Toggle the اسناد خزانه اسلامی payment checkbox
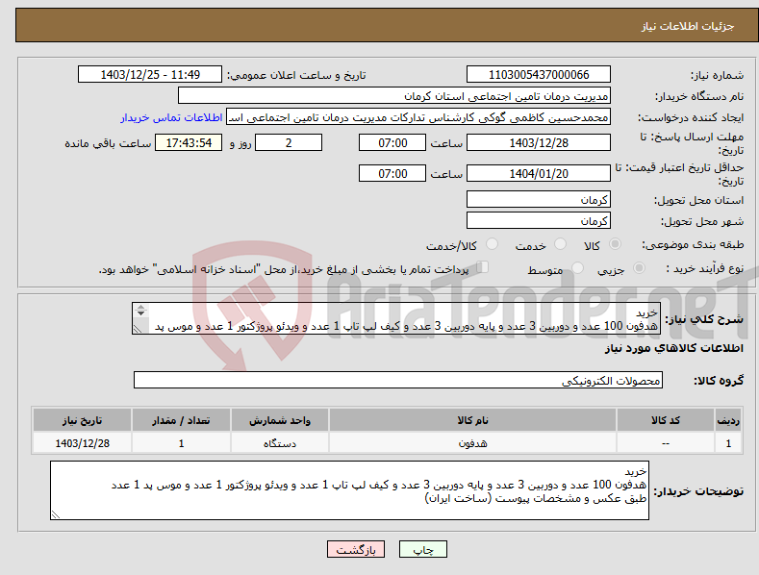The height and width of the screenshot is (575, 759). 482,266
